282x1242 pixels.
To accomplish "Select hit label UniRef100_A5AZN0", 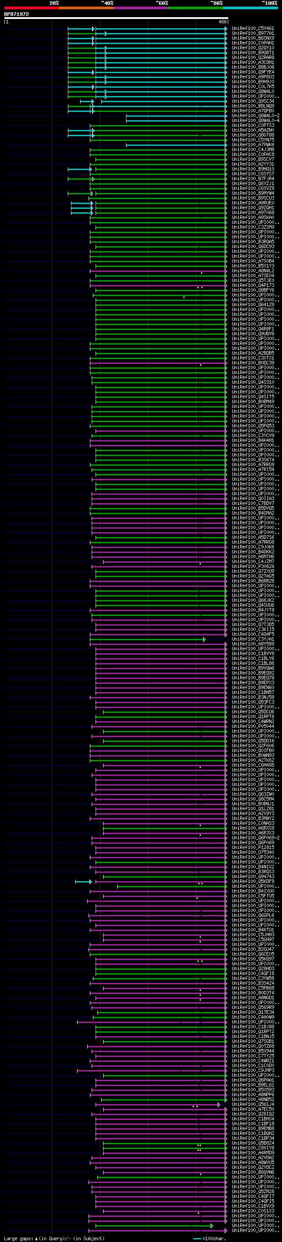I will pyautogui.click(x=253, y=130).
